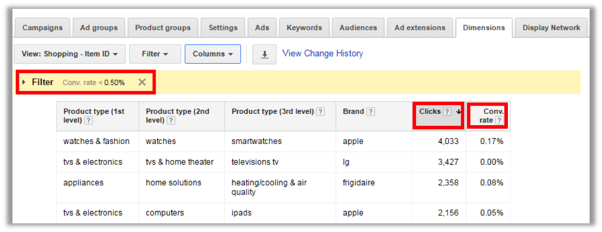
Task: Click the 3,427 clicks value
Action: [448, 162]
